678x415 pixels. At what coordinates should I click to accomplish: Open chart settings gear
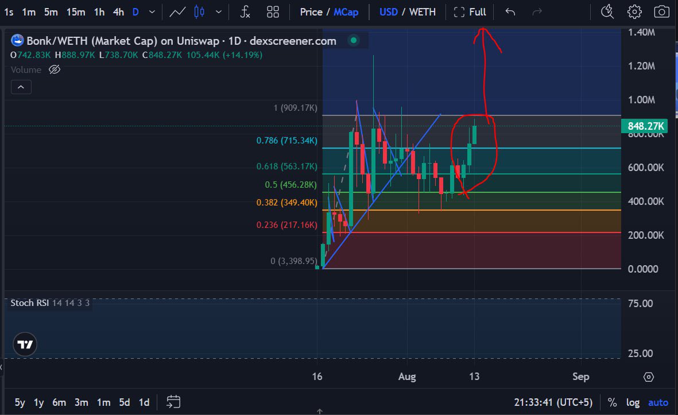tap(634, 11)
